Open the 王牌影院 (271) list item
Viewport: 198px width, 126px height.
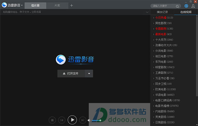coord(163,73)
